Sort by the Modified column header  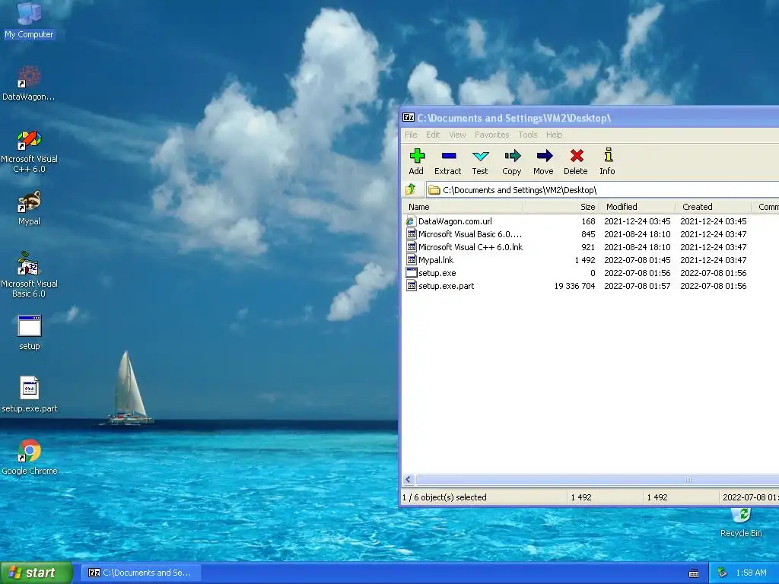638,207
